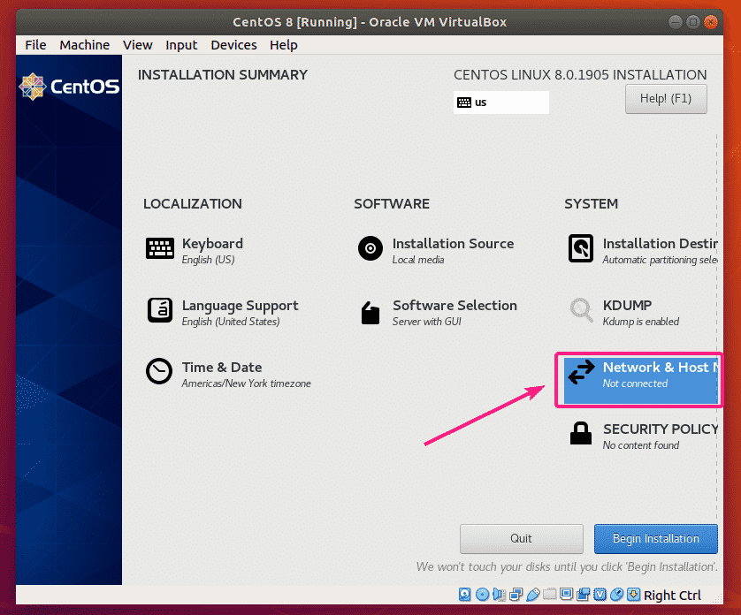Image resolution: width=741 pixels, height=615 pixels.
Task: Click Installation Source label
Action: 453,243
